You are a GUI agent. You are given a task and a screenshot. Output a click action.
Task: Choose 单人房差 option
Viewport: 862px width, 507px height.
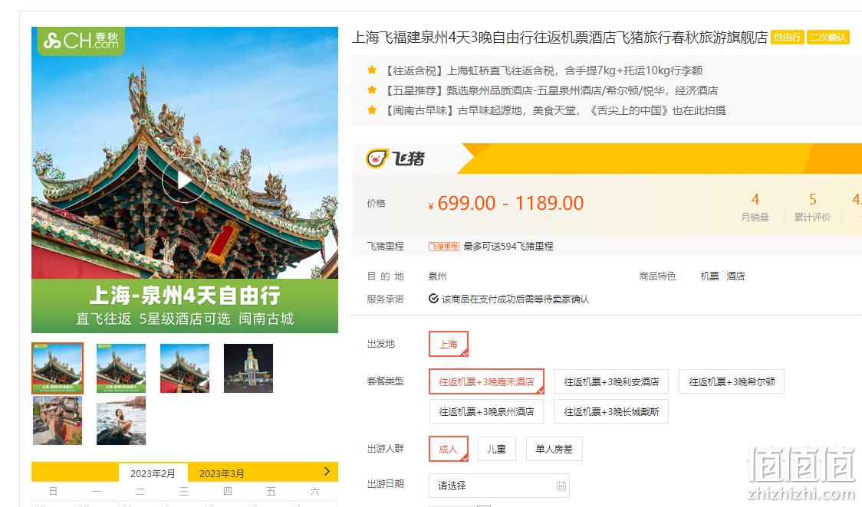[x=554, y=449]
